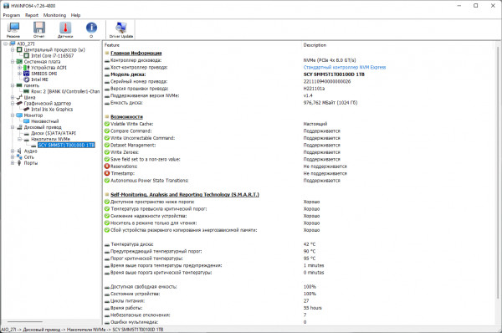
Task: Click the Устройства ACPI icon
Action: tap(27, 68)
